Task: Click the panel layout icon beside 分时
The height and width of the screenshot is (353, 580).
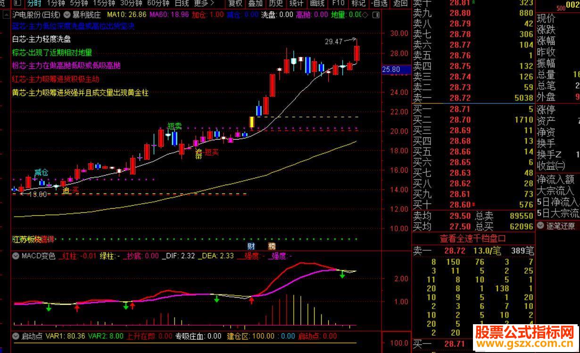Action: pyautogui.click(x=17, y=3)
